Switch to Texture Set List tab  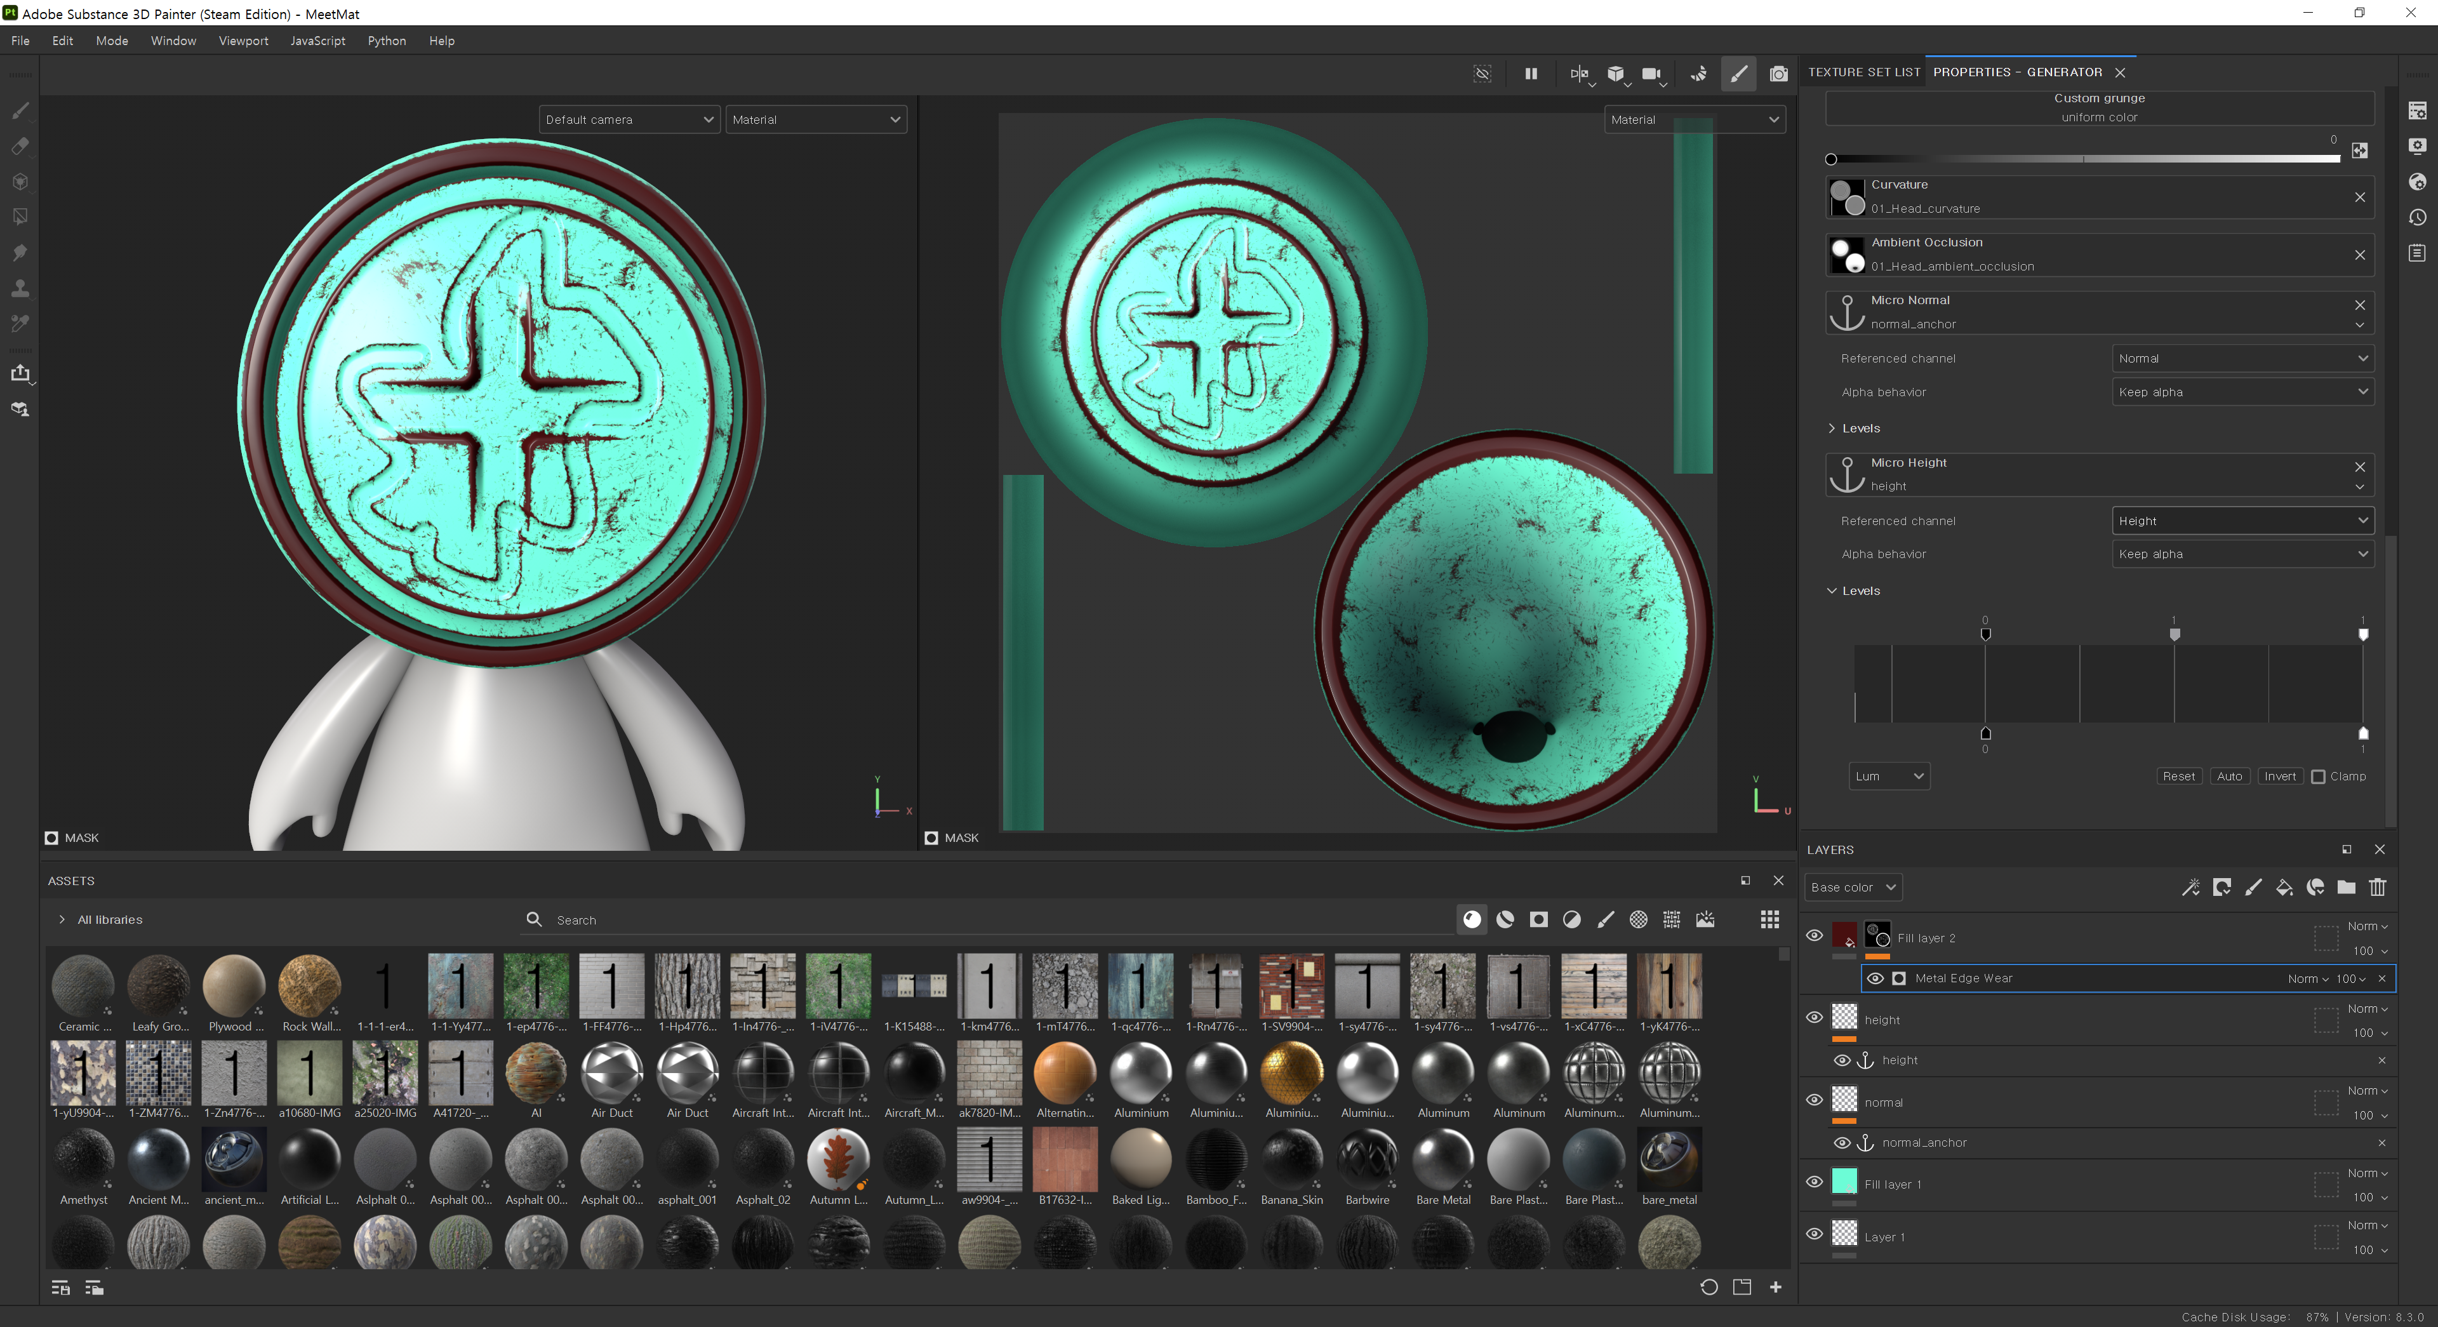[1863, 72]
